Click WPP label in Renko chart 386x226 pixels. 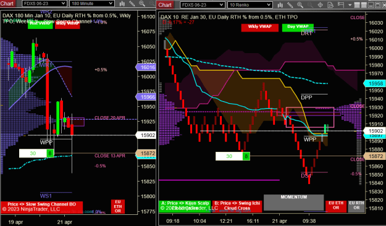tap(310, 140)
